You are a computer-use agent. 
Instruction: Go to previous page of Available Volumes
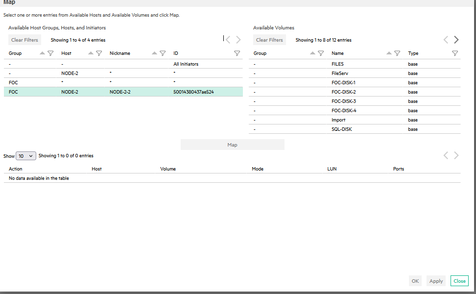point(446,40)
